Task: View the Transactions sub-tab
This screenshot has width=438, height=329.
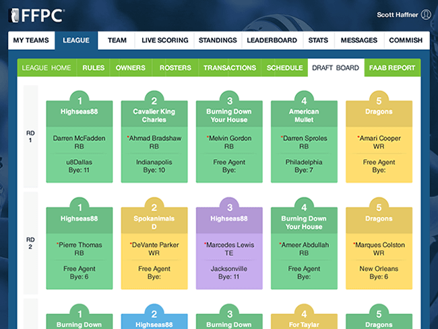Action: (x=230, y=67)
